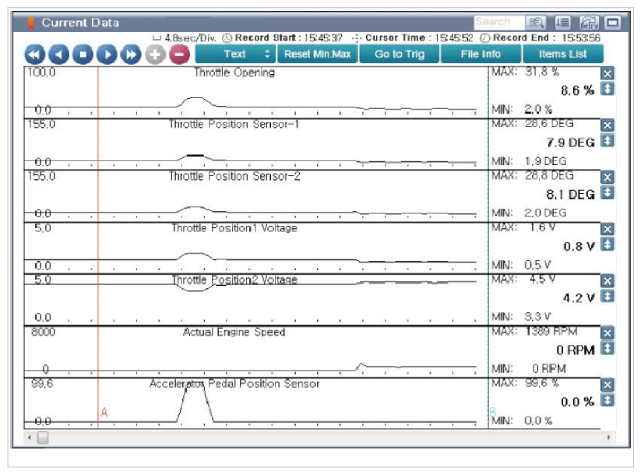This screenshot has height=475, width=641.
Task: Click the fast rewind playback button
Action: (35, 55)
